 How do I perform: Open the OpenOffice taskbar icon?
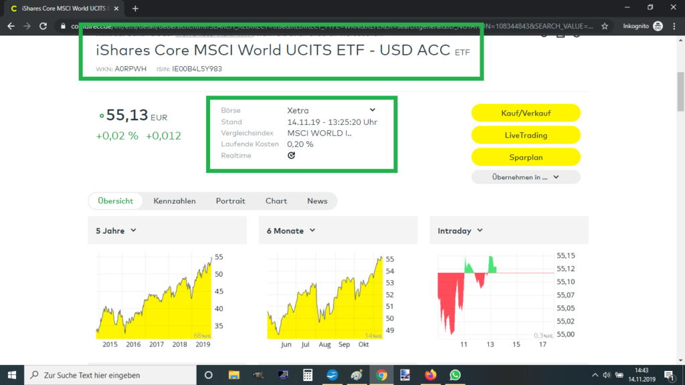click(x=332, y=375)
